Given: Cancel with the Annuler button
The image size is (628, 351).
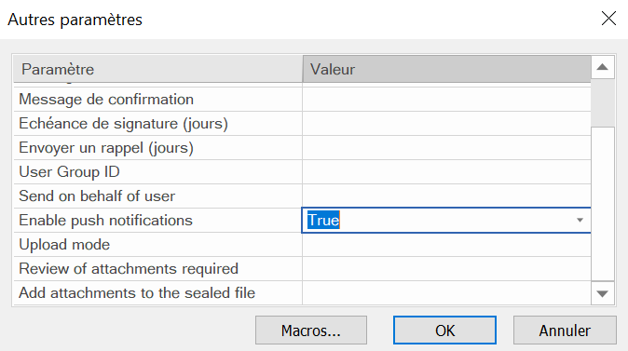Looking at the screenshot, I should click(565, 331).
